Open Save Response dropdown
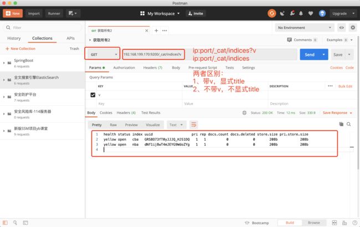Image resolution: width=360 pixels, height=227 pixels. [337, 113]
